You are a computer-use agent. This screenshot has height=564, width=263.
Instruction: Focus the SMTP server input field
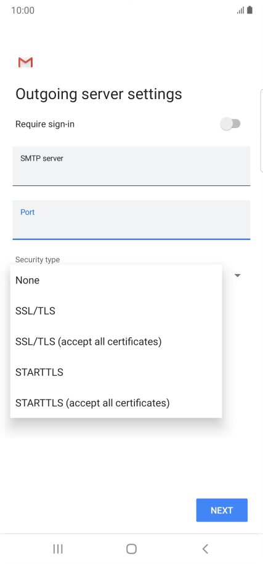[131, 166]
